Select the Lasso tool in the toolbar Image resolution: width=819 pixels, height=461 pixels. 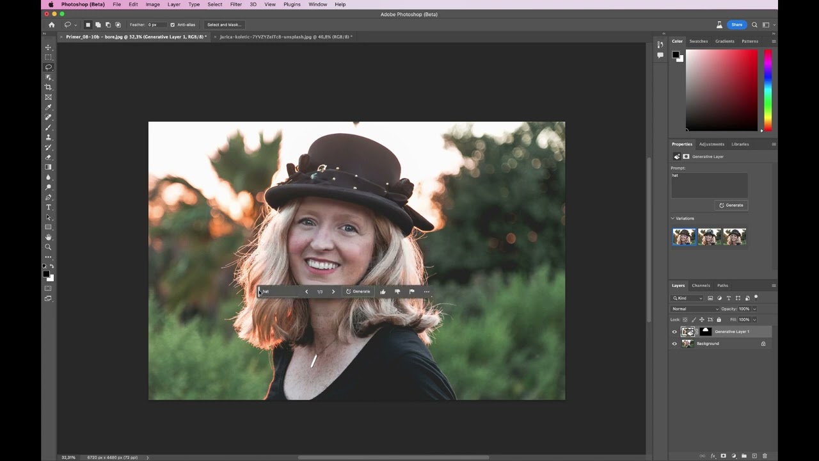[48, 67]
